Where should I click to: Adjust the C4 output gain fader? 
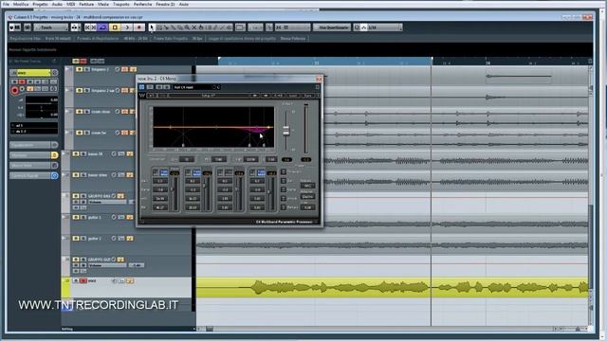pos(286,131)
